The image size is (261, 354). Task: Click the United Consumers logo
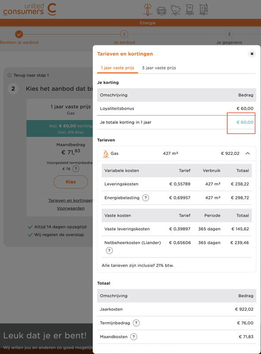[x=30, y=9]
